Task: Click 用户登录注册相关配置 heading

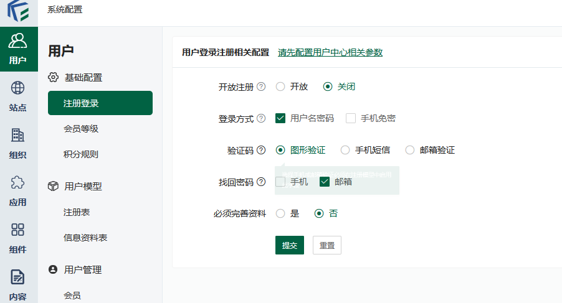Action: click(226, 52)
